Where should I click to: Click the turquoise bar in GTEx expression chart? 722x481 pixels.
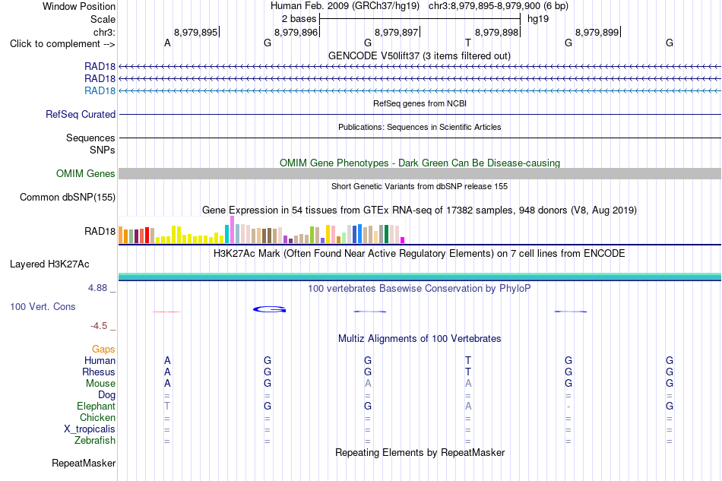pos(226,234)
